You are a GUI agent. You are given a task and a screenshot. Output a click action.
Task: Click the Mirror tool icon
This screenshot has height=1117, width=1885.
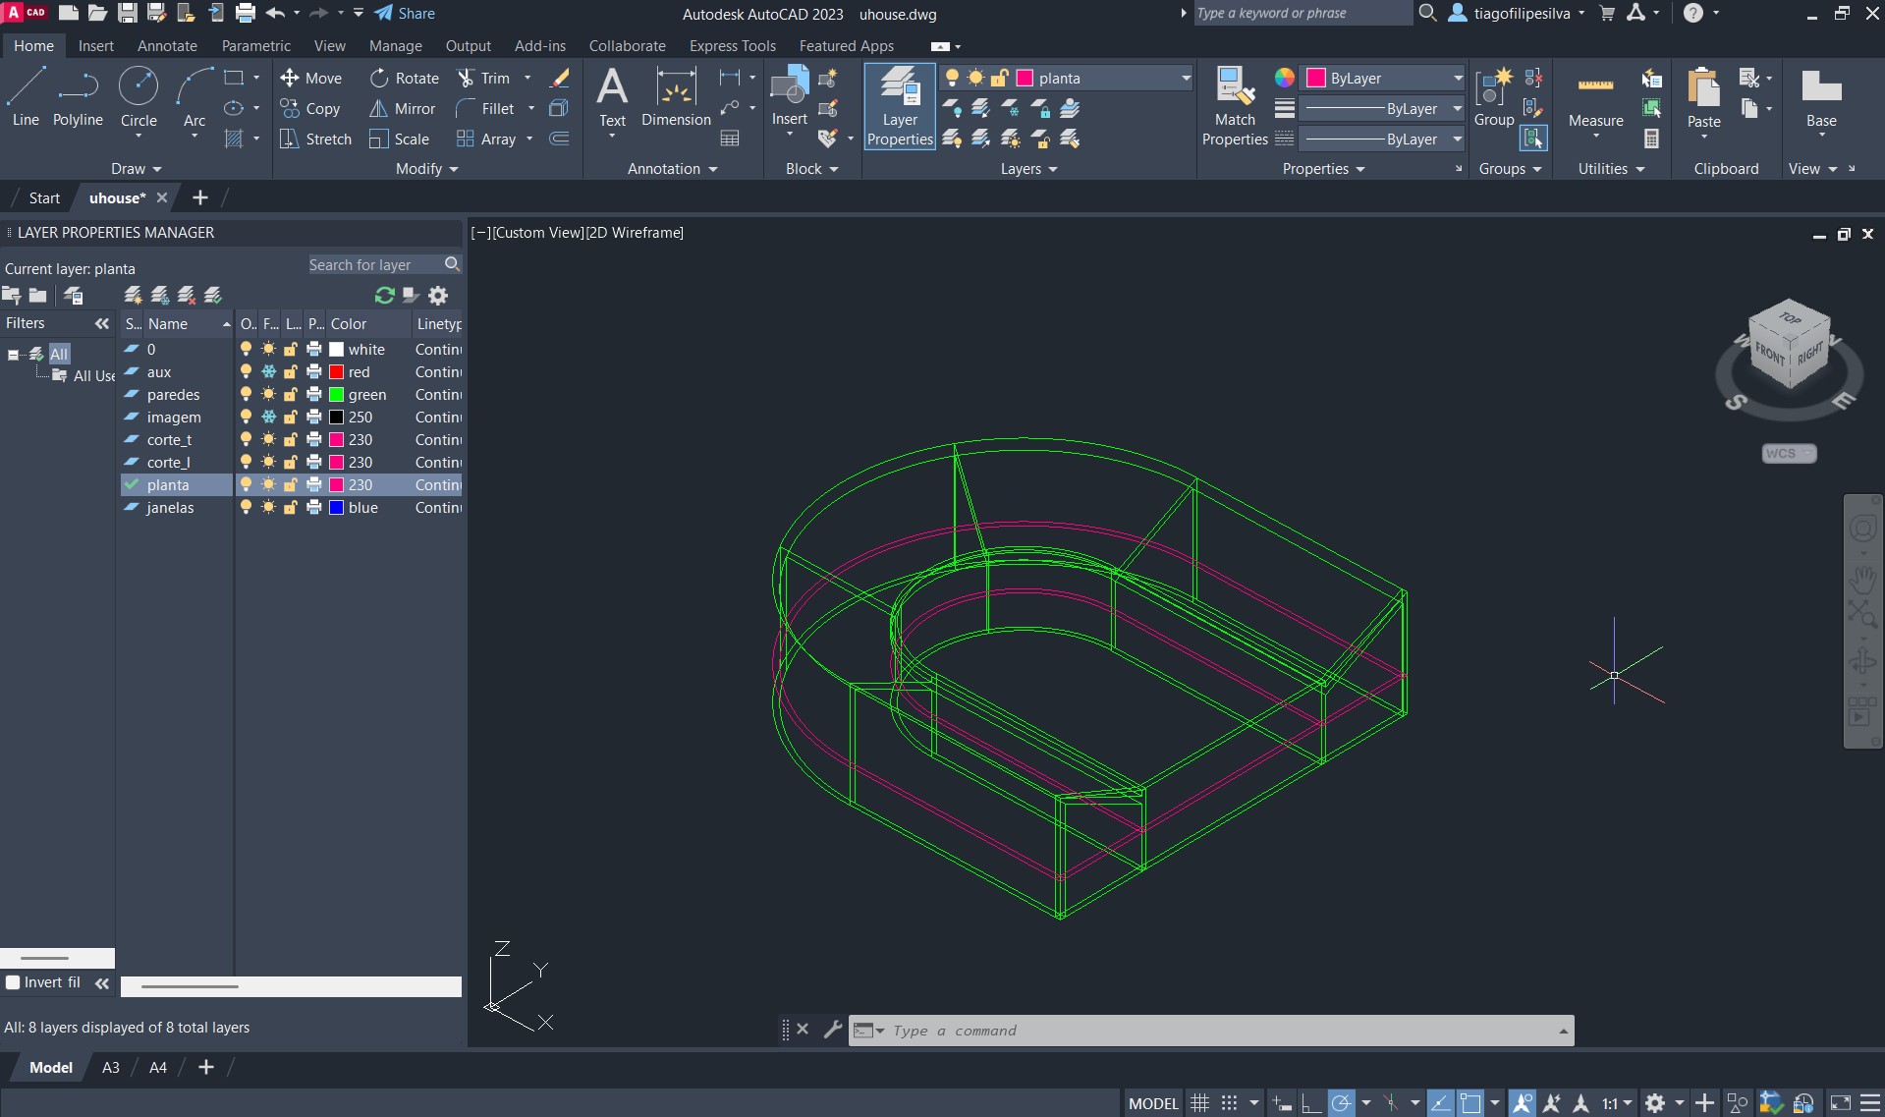point(378,109)
